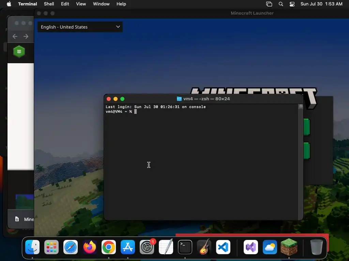The width and height of the screenshot is (349, 261).
Task: Click the document icon beside Mine label
Action: tap(17, 219)
